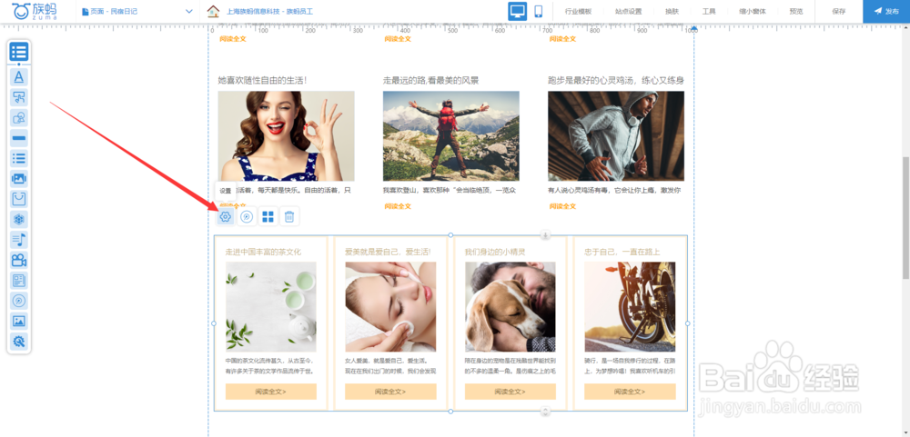Image resolution: width=910 pixels, height=437 pixels.
Task: Click the four-square layout icon
Action: (268, 217)
